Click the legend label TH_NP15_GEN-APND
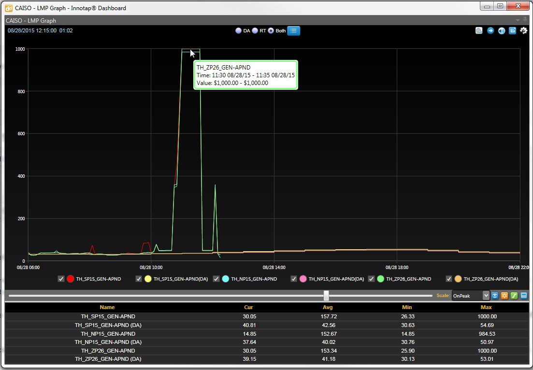The width and height of the screenshot is (533, 370). click(254, 279)
